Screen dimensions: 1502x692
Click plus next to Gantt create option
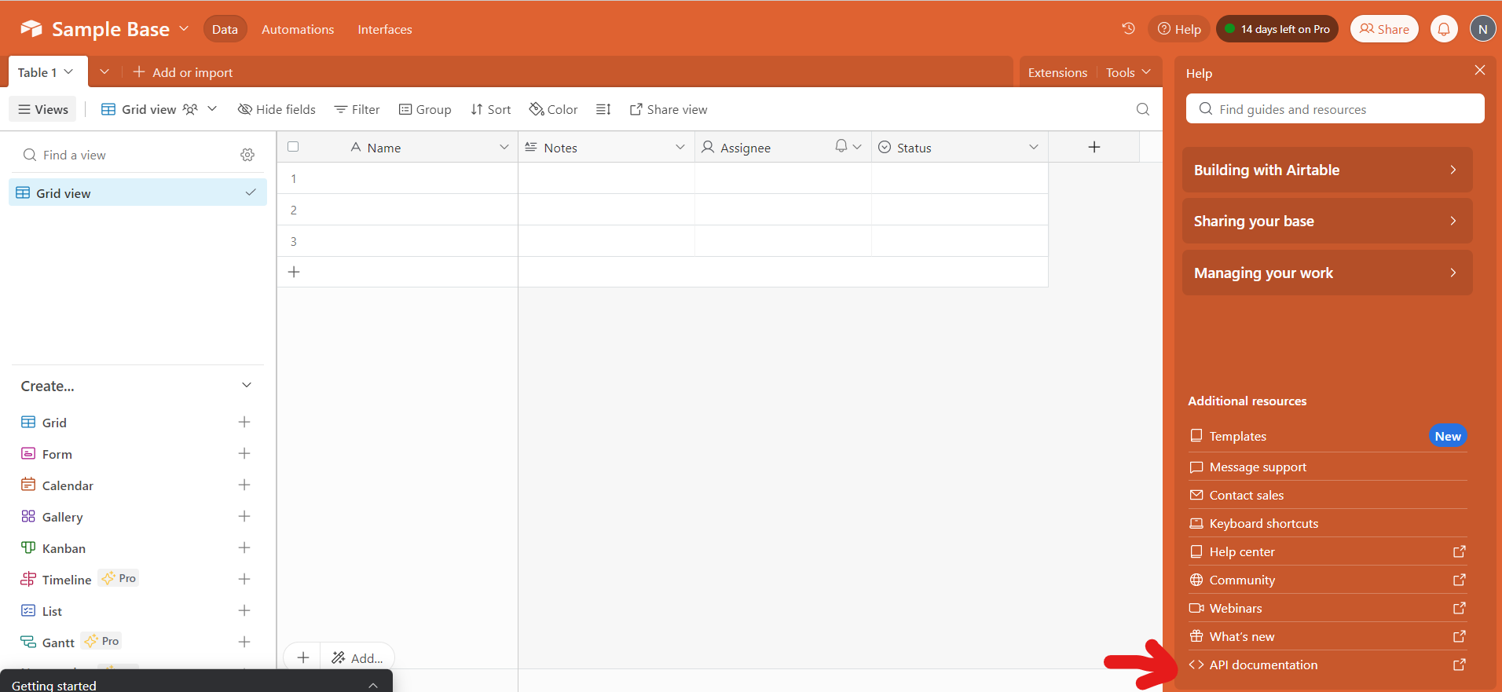click(244, 642)
